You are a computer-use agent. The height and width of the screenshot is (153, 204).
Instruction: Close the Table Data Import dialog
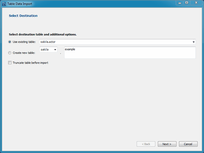pyautogui.click(x=196, y=3)
